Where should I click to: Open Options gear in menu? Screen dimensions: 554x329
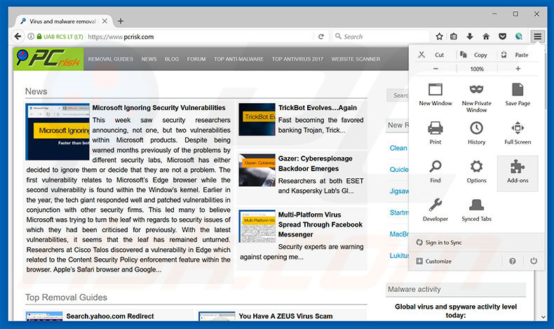(476, 172)
